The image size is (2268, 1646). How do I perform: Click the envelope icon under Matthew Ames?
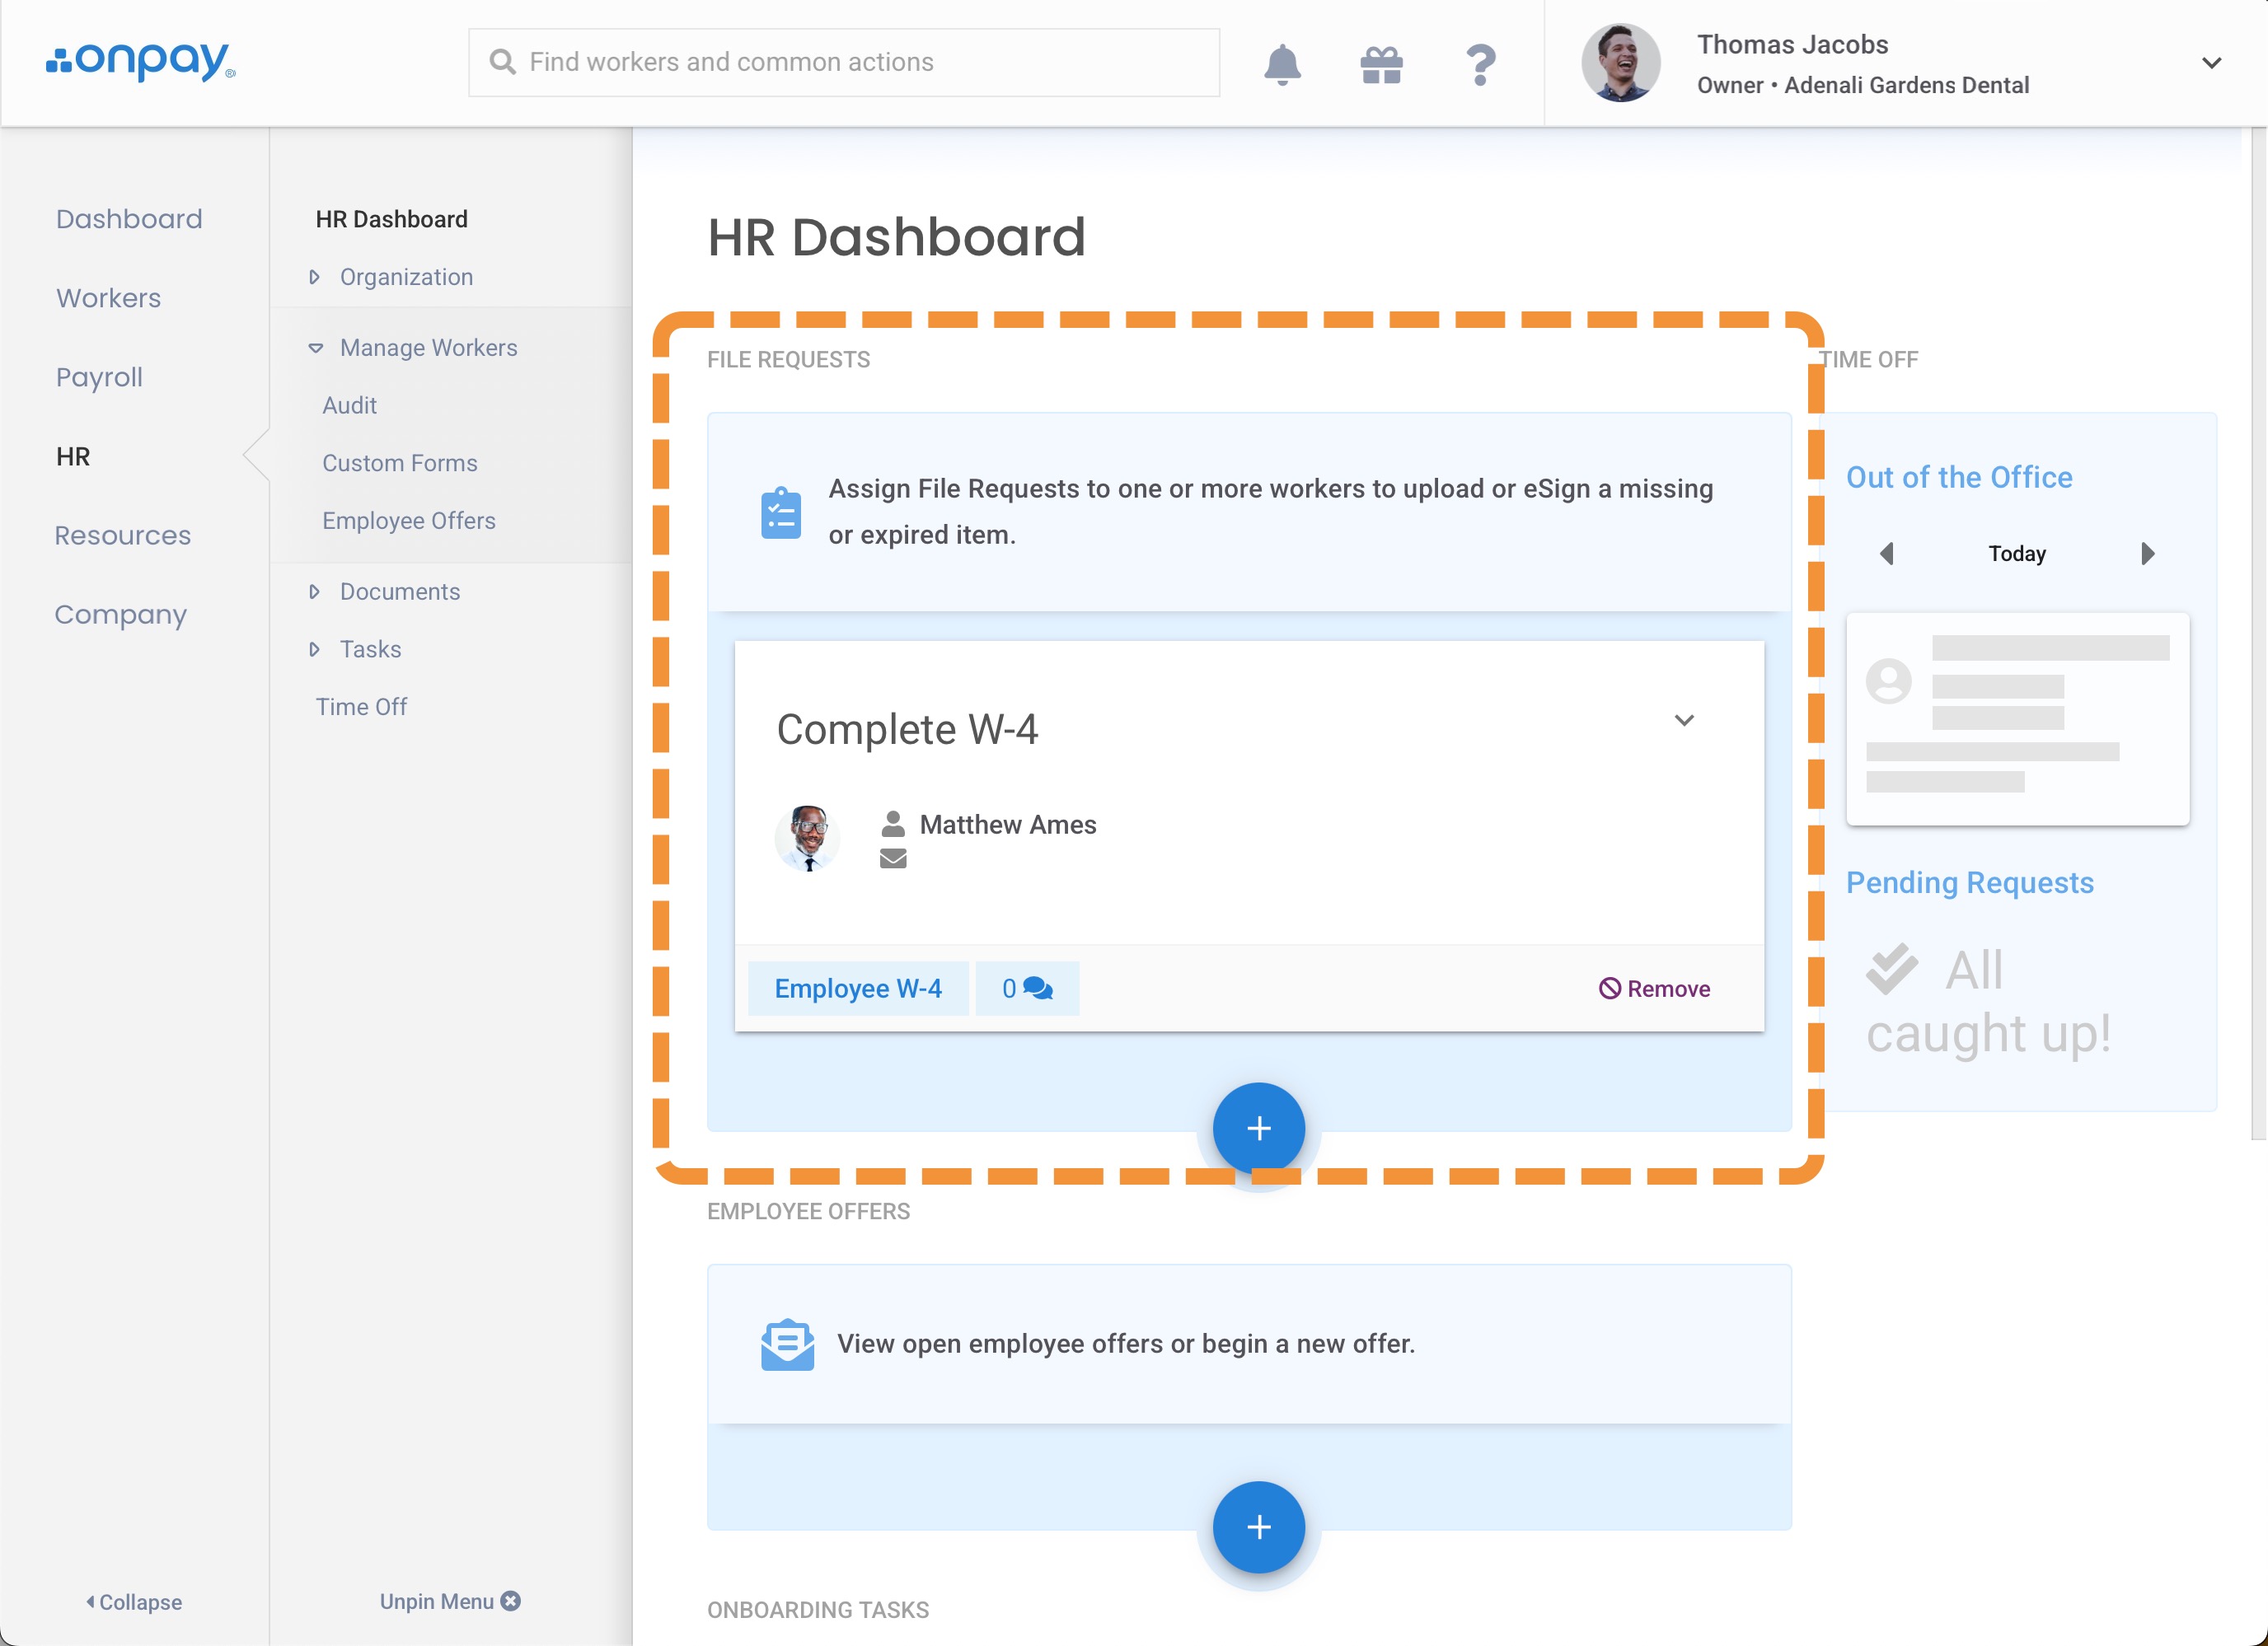893,858
